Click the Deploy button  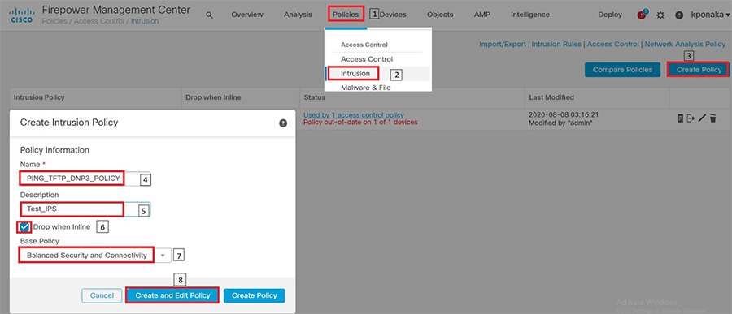point(610,15)
